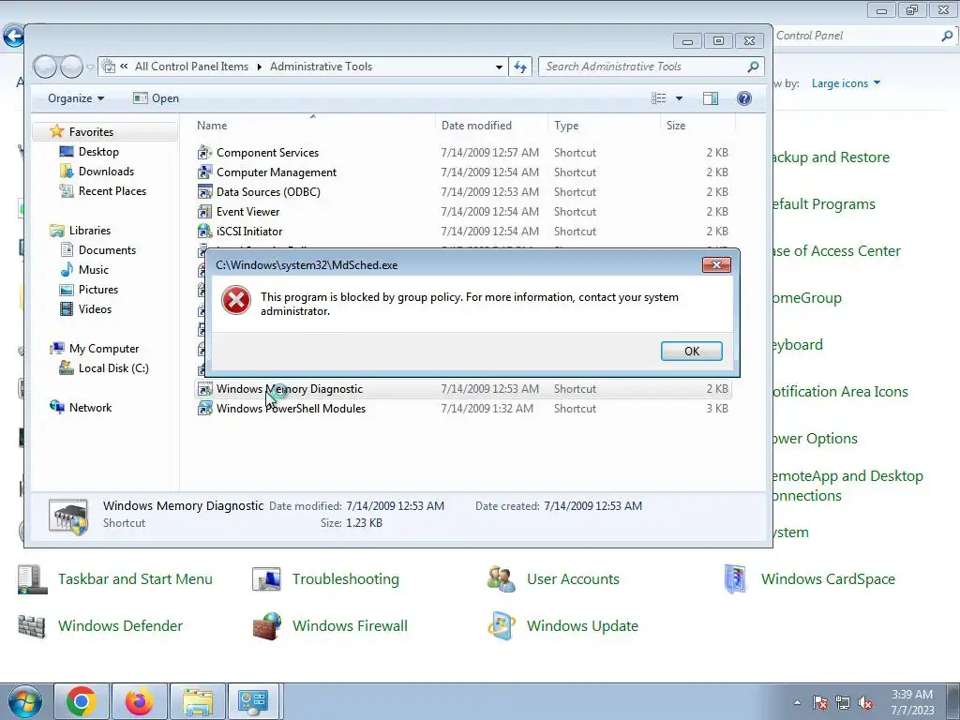This screenshot has height=720, width=960.
Task: Open Videos library
Action: coord(85,308)
